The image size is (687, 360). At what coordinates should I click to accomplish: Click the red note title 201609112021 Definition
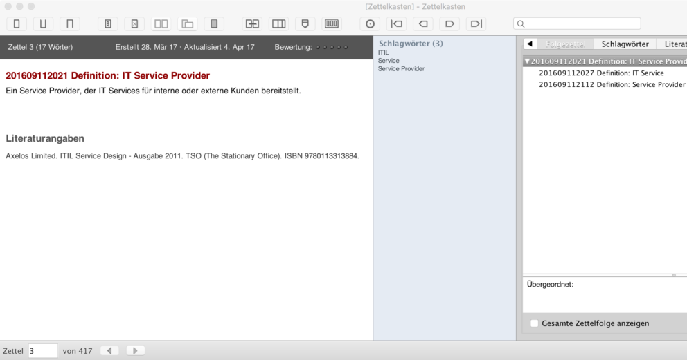(x=108, y=75)
